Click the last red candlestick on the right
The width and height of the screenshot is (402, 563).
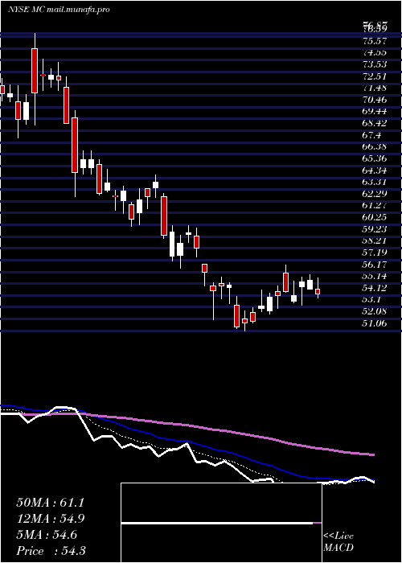tap(318, 291)
